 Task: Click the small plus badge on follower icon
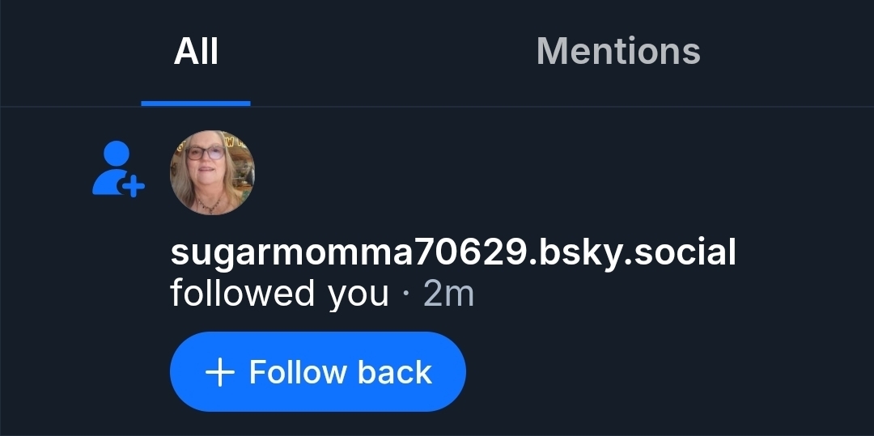click(133, 186)
